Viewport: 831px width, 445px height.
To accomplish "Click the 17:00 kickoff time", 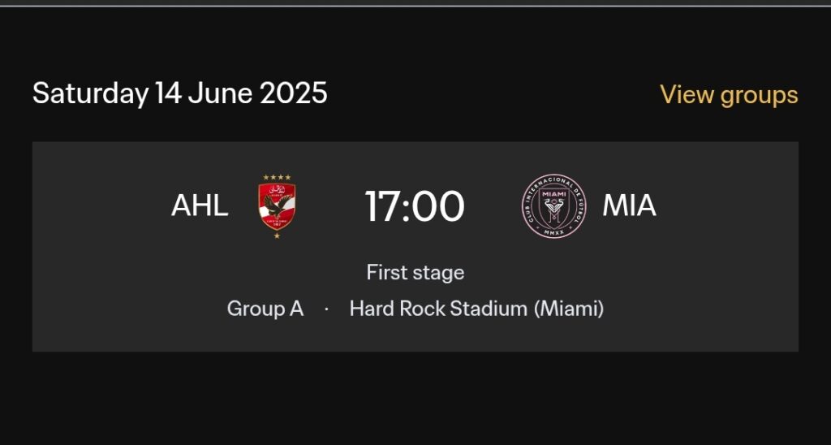I will pos(414,206).
